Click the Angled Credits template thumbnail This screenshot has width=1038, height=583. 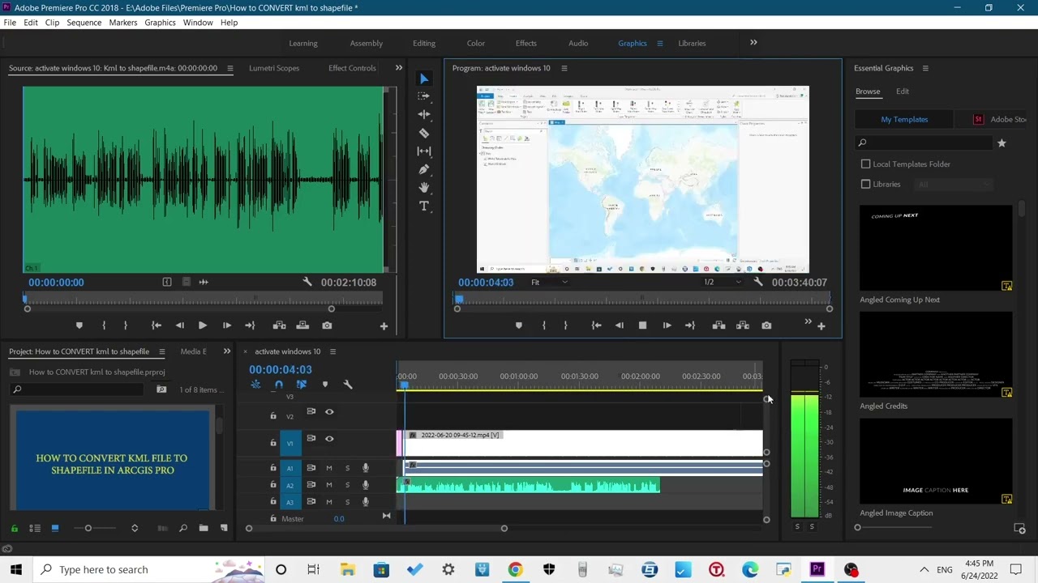point(936,355)
